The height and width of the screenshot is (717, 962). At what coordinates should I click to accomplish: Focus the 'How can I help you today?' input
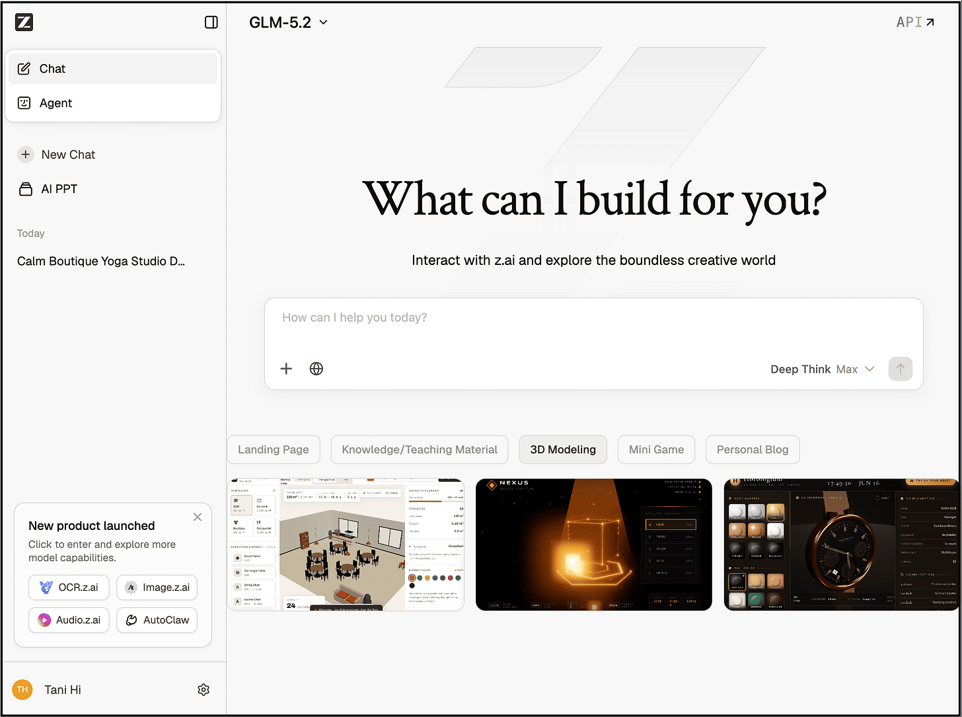pos(593,318)
